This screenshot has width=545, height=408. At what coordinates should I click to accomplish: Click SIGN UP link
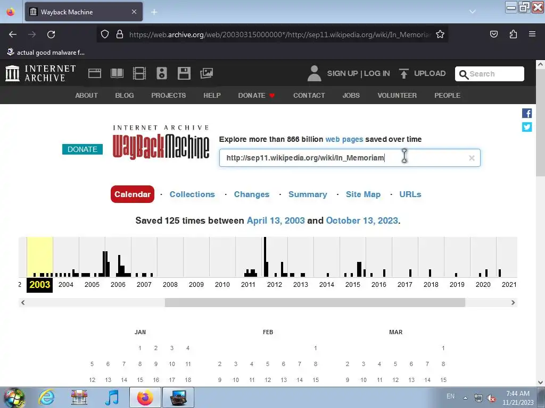coord(342,73)
